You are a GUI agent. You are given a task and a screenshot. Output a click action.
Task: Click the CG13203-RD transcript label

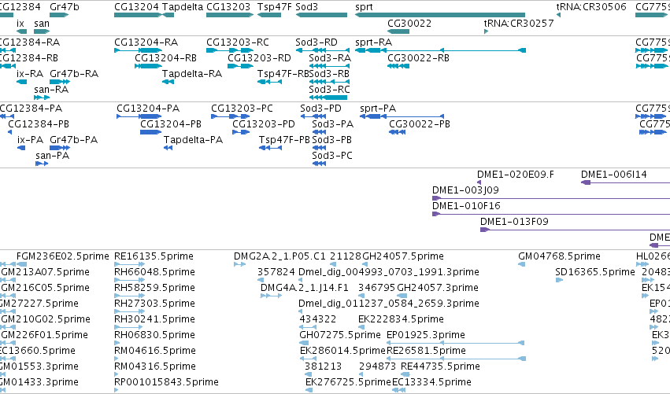(x=259, y=58)
